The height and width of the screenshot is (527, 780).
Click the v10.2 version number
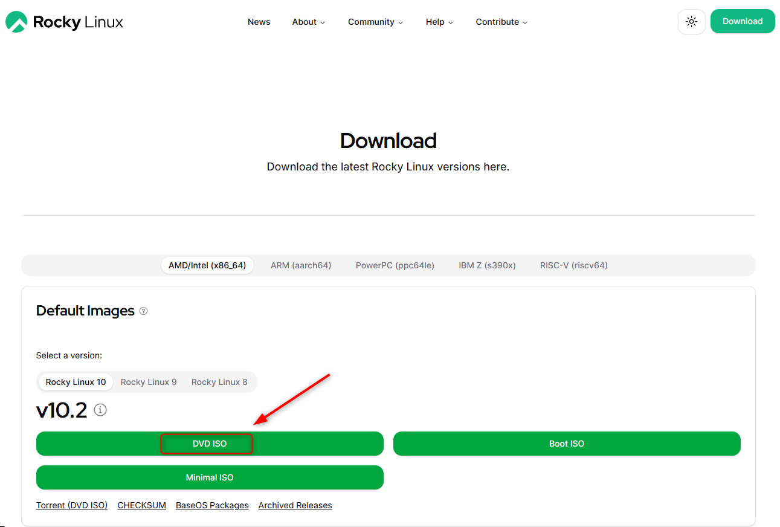(62, 410)
